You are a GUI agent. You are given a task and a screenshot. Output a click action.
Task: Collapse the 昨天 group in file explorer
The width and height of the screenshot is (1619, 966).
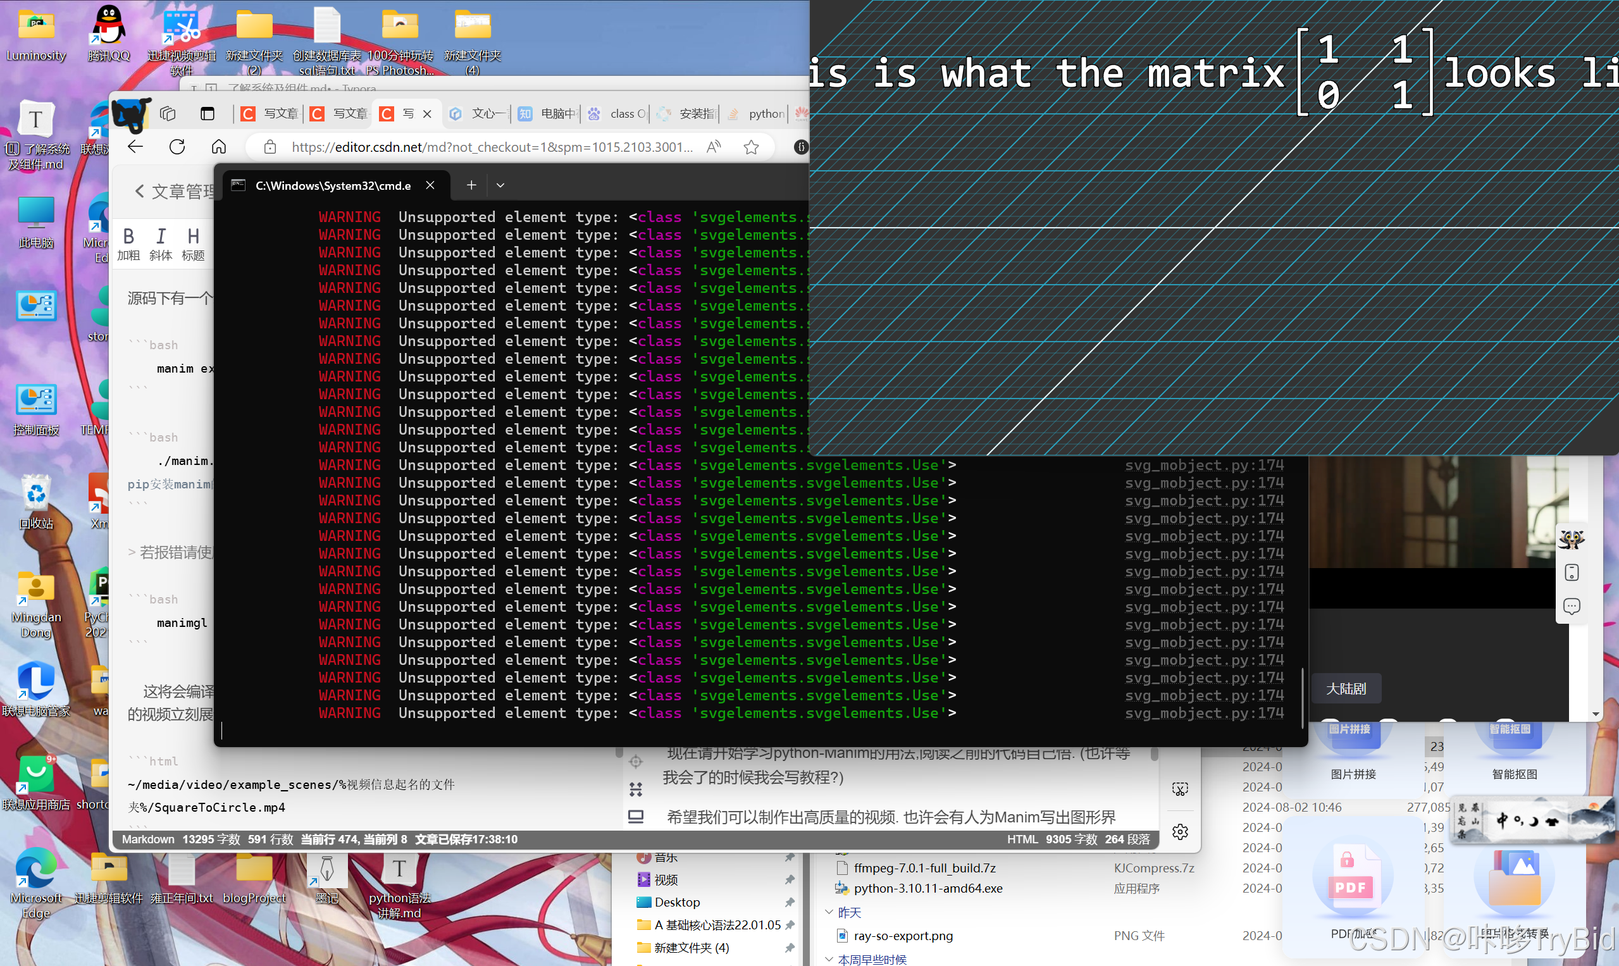829,912
